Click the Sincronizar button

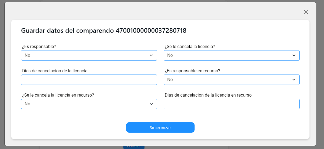(160, 127)
